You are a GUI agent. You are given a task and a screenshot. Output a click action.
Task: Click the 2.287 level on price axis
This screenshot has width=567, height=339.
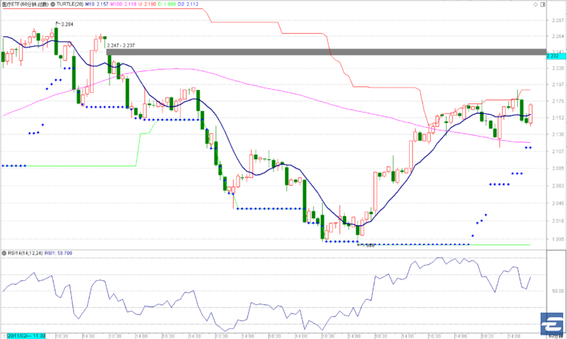coord(558,20)
